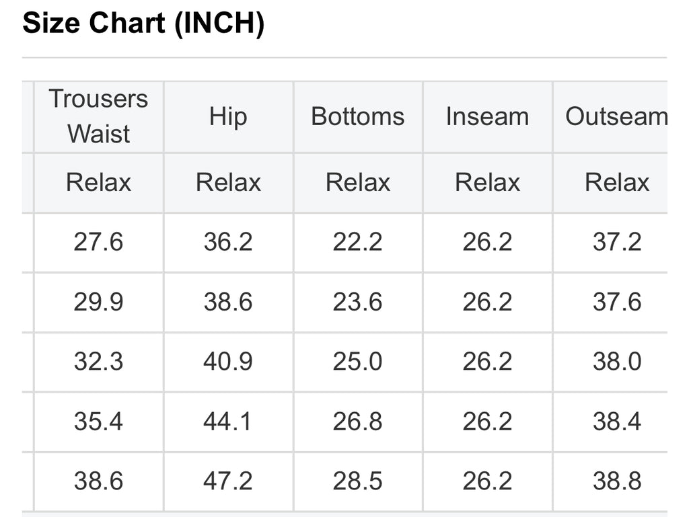
Task: Click the Inseam column header
Action: coord(487,117)
